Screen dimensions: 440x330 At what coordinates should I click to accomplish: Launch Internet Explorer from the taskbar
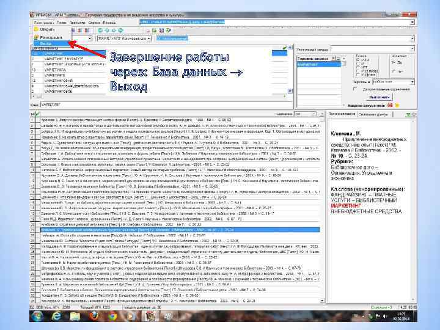click(x=56, y=317)
